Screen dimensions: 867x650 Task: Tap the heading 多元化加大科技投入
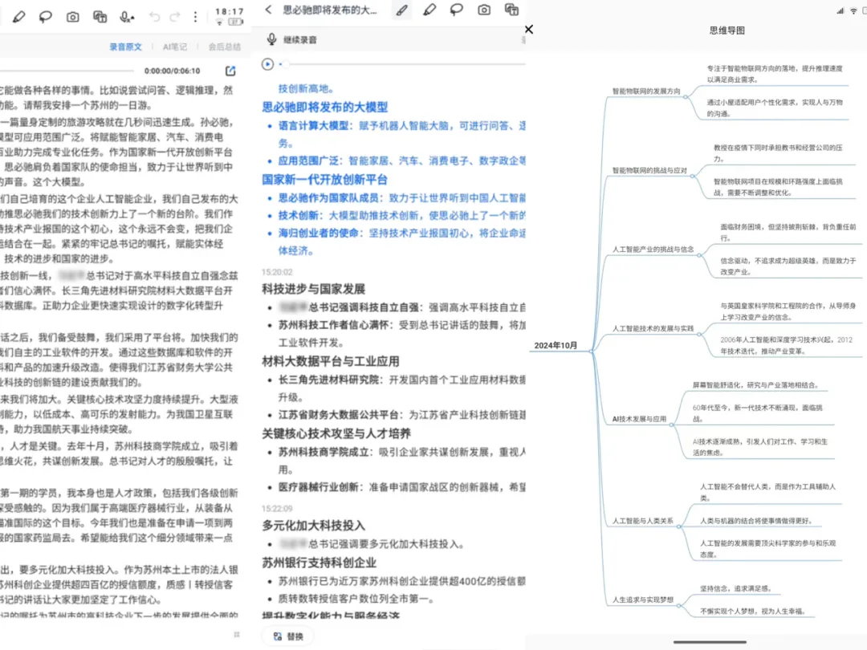(314, 525)
